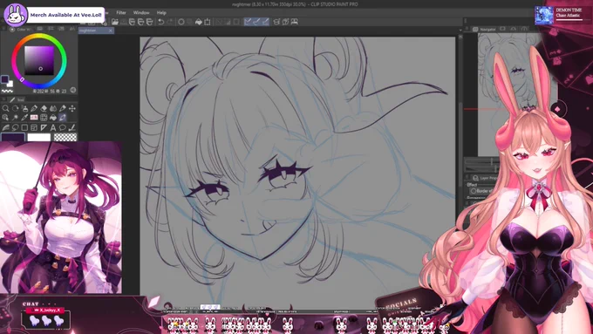
Task: Open the Layer Property panel tab
Action: (x=485, y=178)
